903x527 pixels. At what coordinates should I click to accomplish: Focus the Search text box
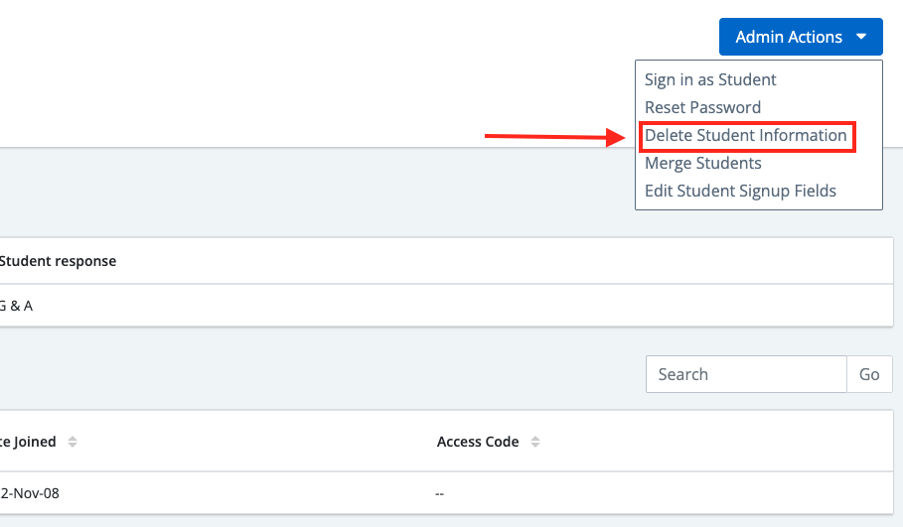click(x=746, y=374)
